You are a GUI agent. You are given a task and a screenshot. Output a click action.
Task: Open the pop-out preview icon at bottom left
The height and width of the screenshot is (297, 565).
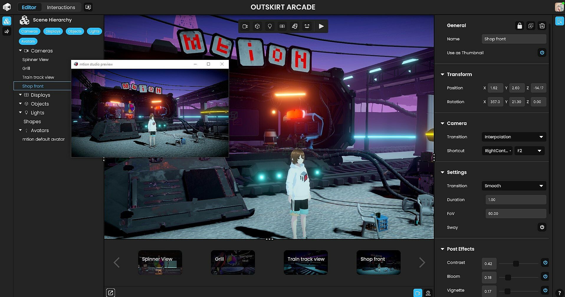[x=110, y=293]
